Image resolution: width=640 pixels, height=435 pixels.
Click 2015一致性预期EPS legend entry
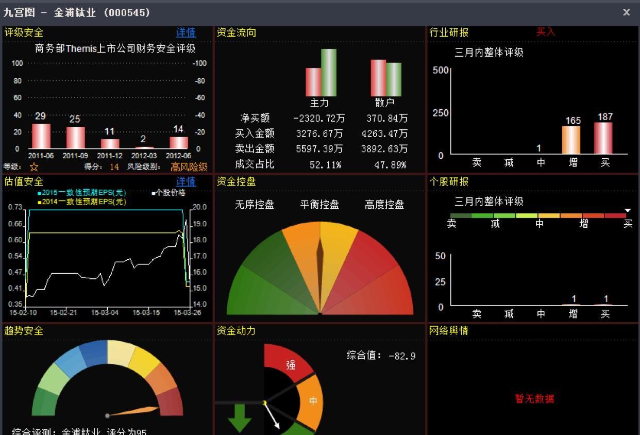82,193
